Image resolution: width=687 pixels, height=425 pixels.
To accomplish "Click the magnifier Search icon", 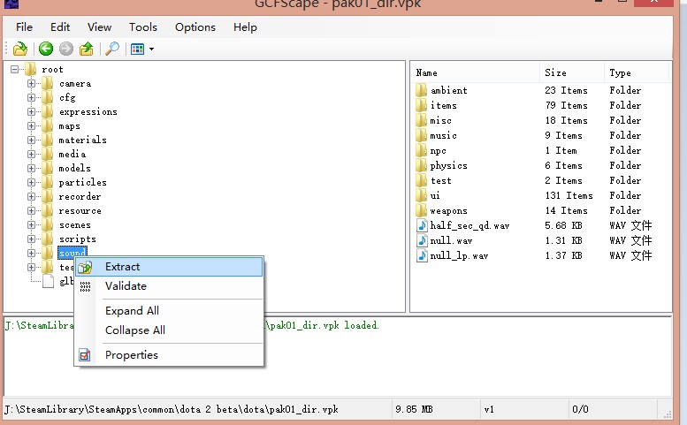I will tap(112, 49).
